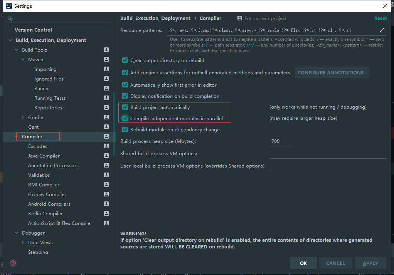Image resolution: width=394 pixels, height=275 pixels.
Task: Click the Build process heap size field
Action: [281, 141]
